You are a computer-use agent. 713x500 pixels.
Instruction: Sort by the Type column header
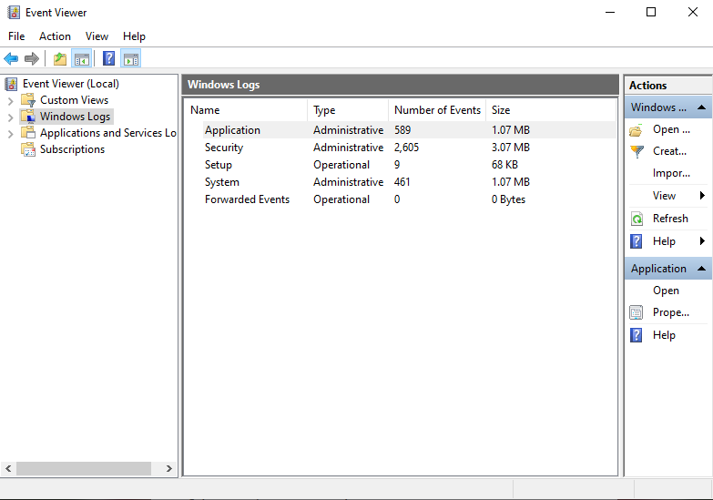point(349,110)
